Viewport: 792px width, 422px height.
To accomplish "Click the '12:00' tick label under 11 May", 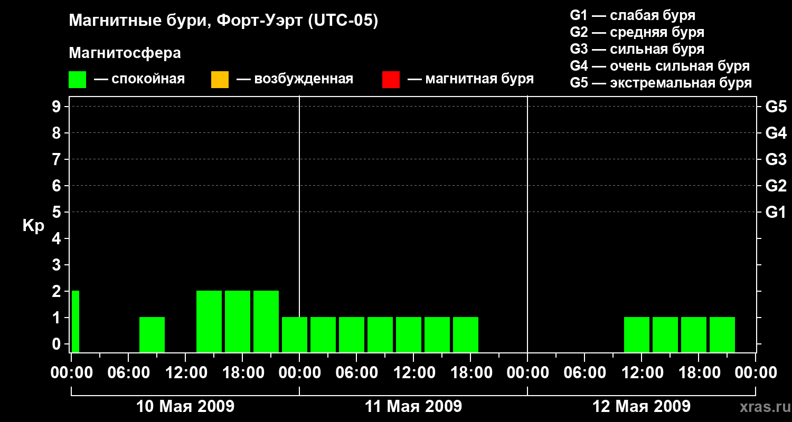I will tap(413, 373).
